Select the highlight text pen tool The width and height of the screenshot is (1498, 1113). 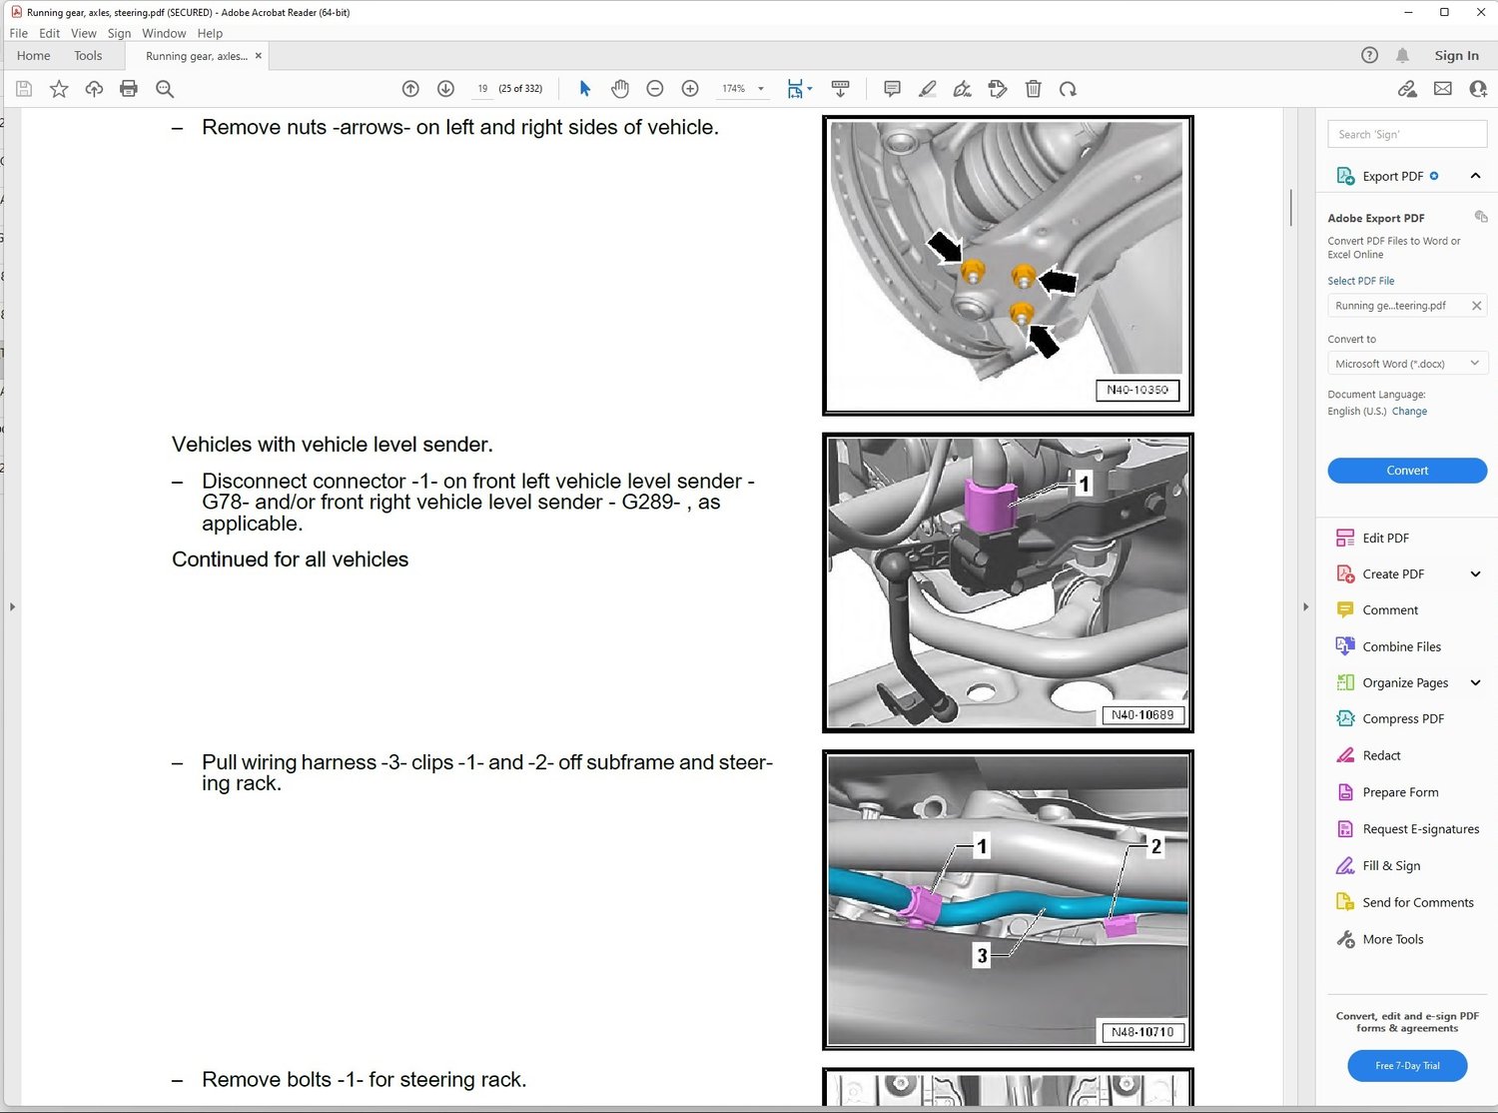928,89
